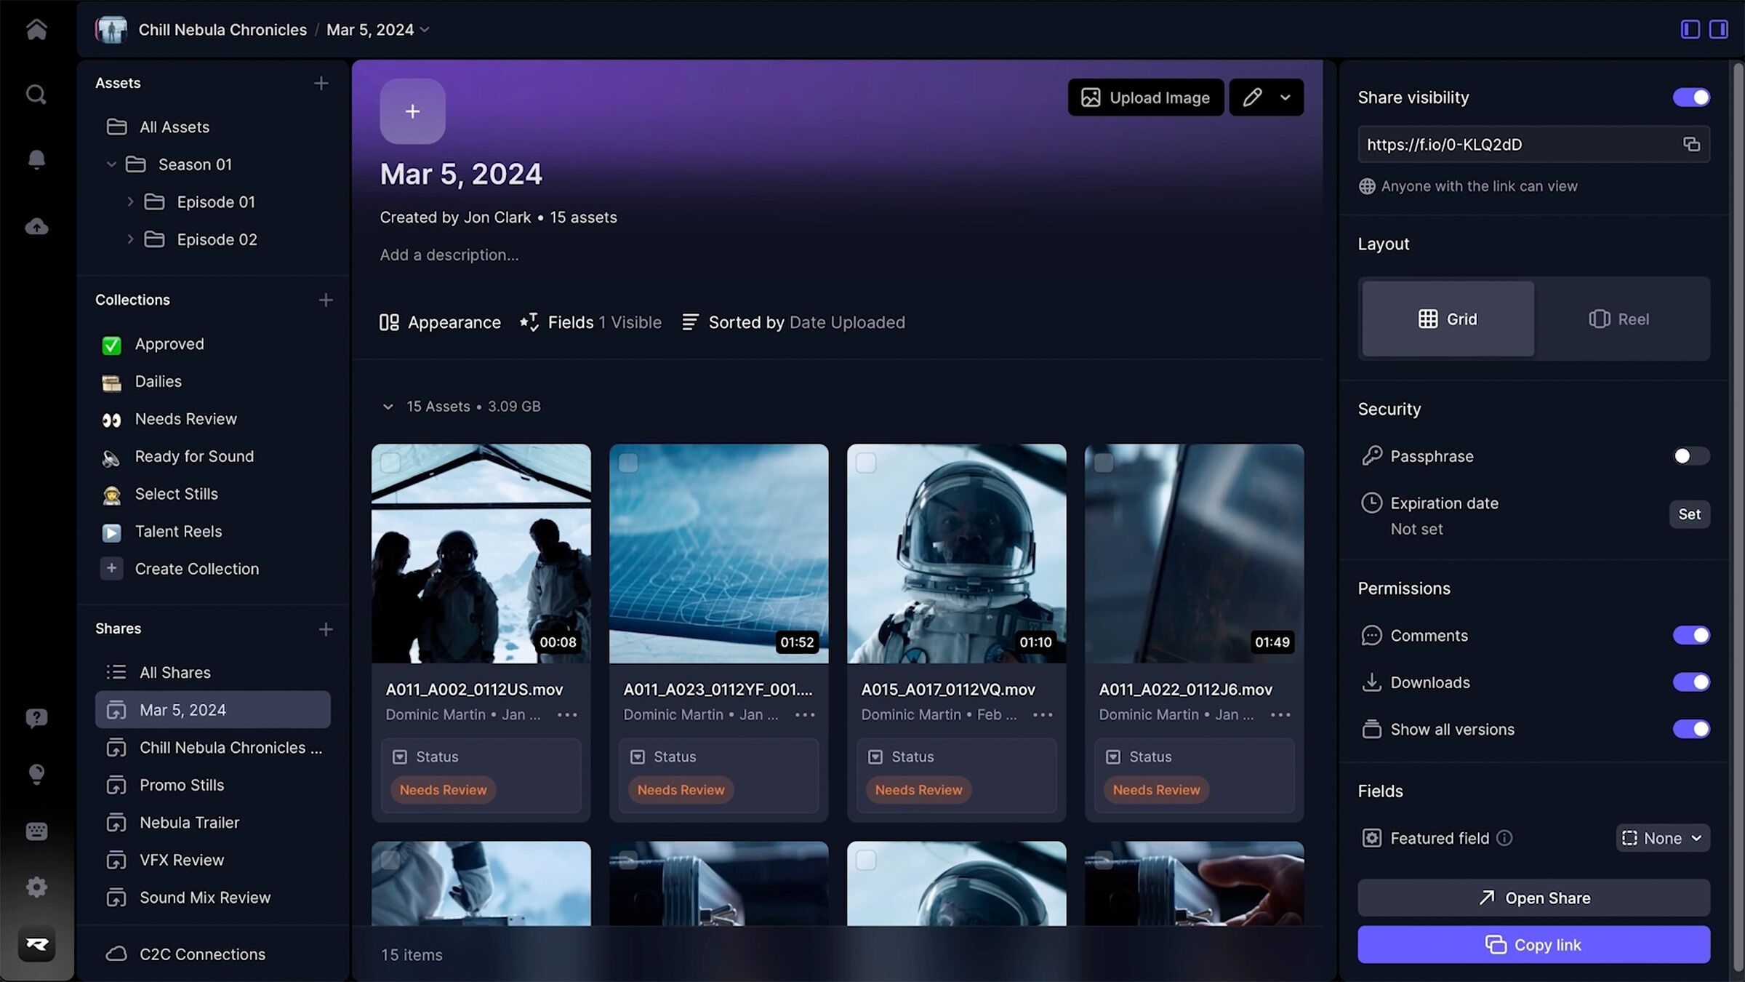The width and height of the screenshot is (1745, 982).
Task: Open notifications bell icon
Action: tap(36, 159)
